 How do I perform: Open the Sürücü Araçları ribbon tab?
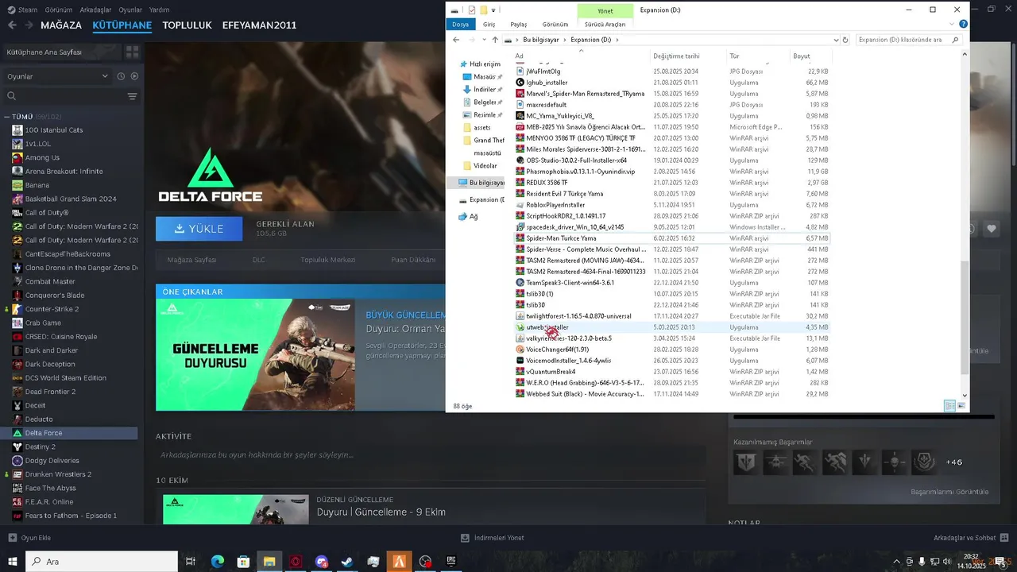point(605,25)
